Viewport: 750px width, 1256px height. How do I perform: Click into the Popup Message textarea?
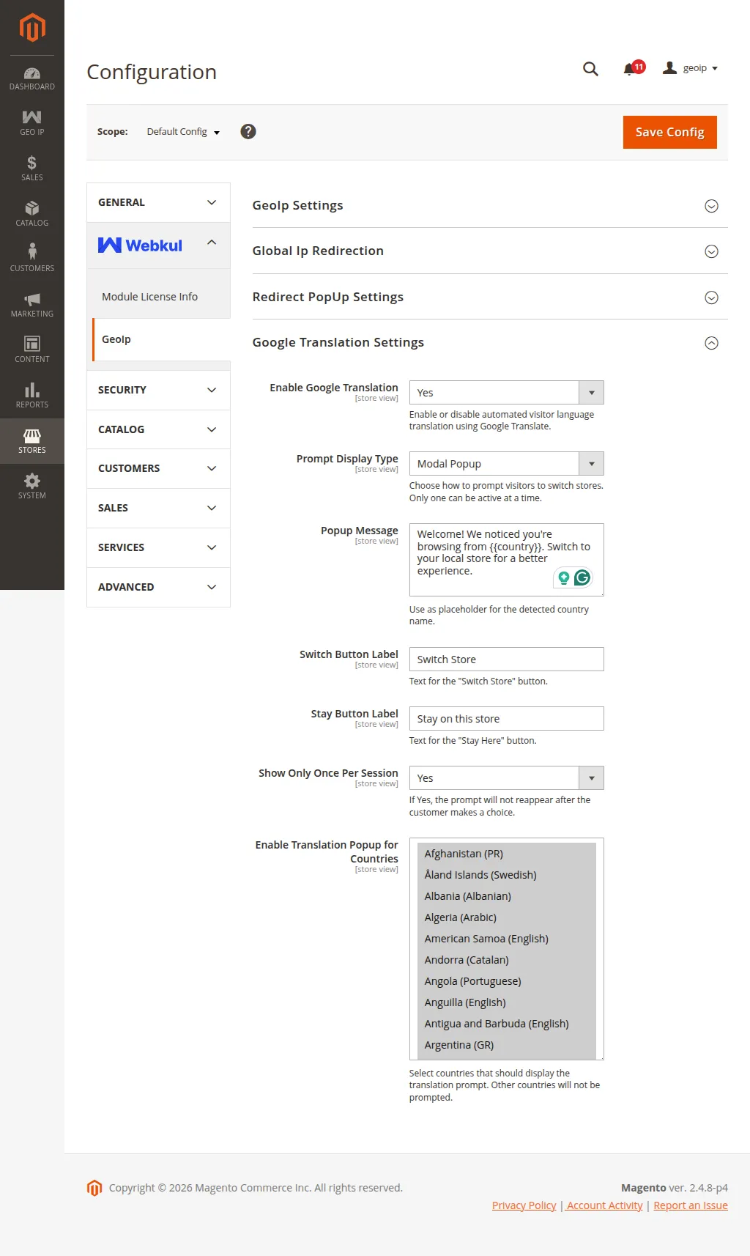pyautogui.click(x=506, y=560)
